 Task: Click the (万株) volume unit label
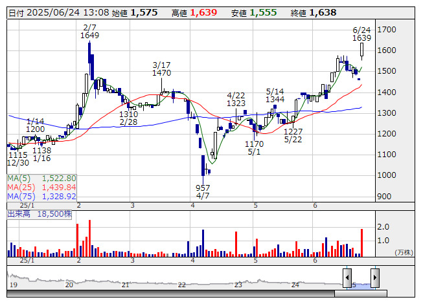[x=404, y=252]
